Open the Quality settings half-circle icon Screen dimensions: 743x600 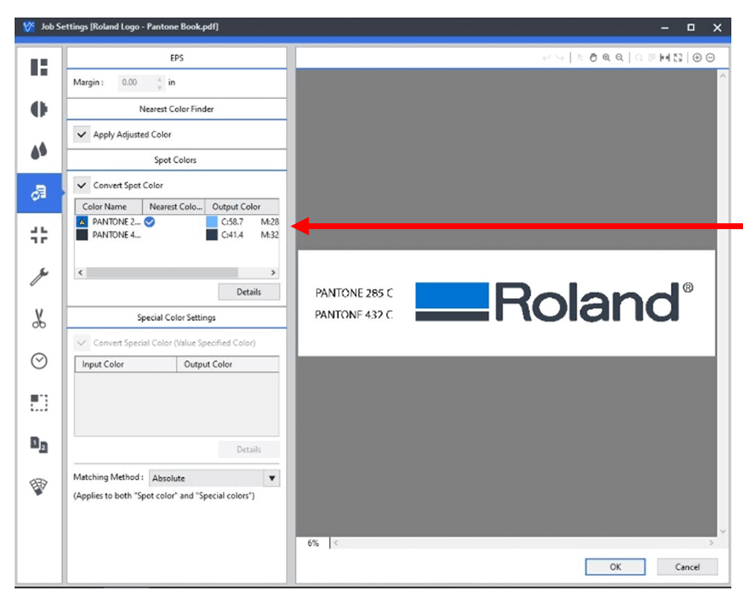point(39,109)
